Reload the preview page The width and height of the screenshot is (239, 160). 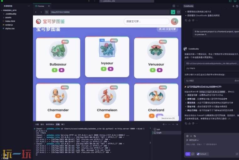click(47, 12)
